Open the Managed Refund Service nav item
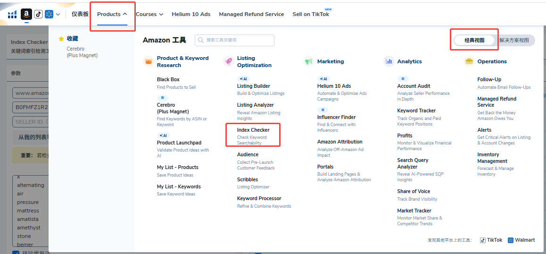The width and height of the screenshot is (546, 254). pyautogui.click(x=251, y=14)
